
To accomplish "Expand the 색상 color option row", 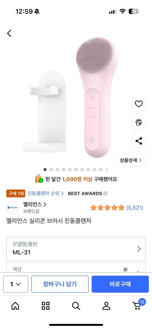I will (76, 267).
